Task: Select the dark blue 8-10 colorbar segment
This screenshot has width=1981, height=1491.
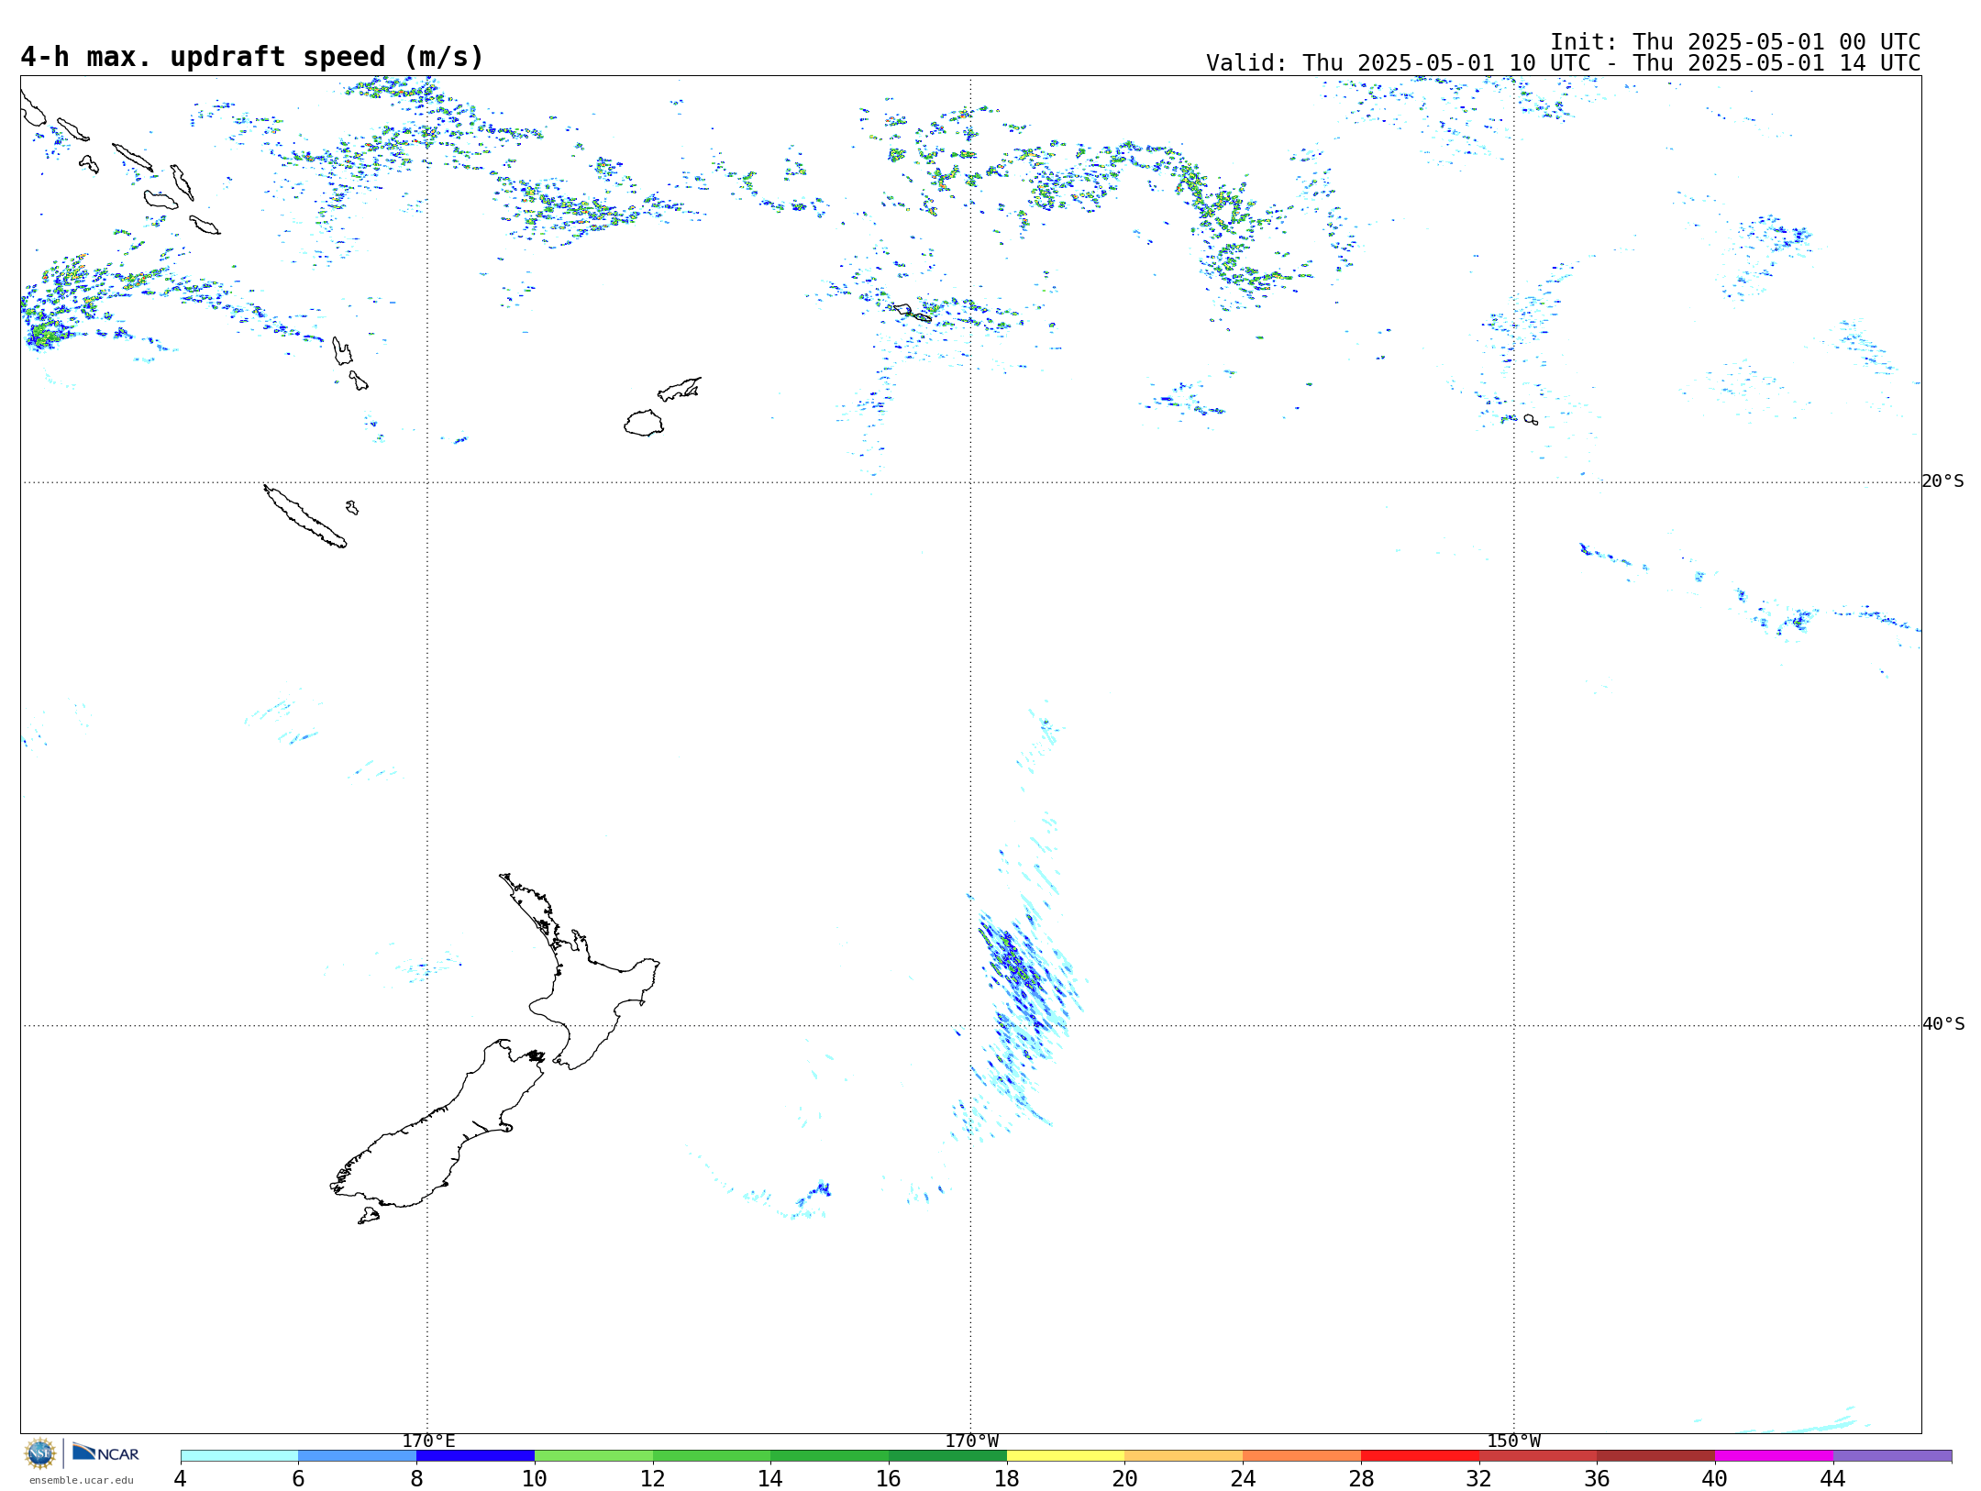Action: pos(475,1456)
